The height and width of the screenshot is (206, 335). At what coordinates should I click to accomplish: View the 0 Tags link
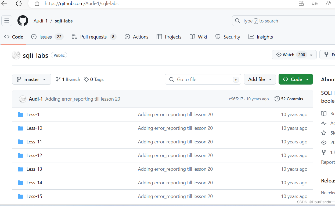pos(93,79)
